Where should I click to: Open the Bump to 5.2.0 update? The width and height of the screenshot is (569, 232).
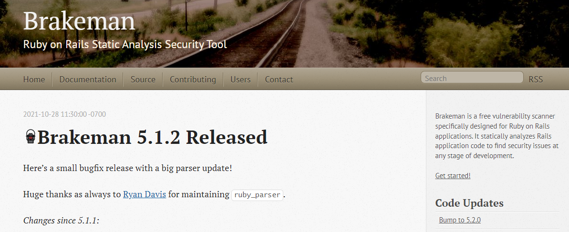(x=460, y=220)
